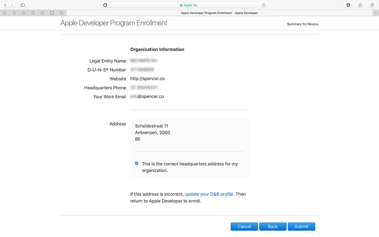Switch to the last Google tab
379x237 pixels.
click(61, 13)
